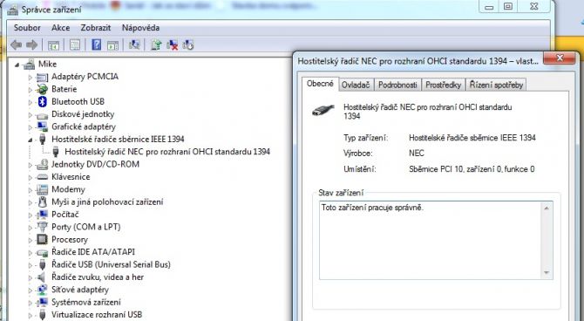Click the Jednotky DVD/CD-ROM icon

(42, 164)
